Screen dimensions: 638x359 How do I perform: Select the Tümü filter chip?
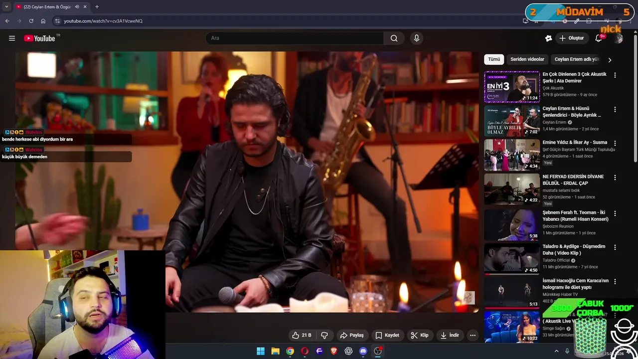tap(494, 59)
